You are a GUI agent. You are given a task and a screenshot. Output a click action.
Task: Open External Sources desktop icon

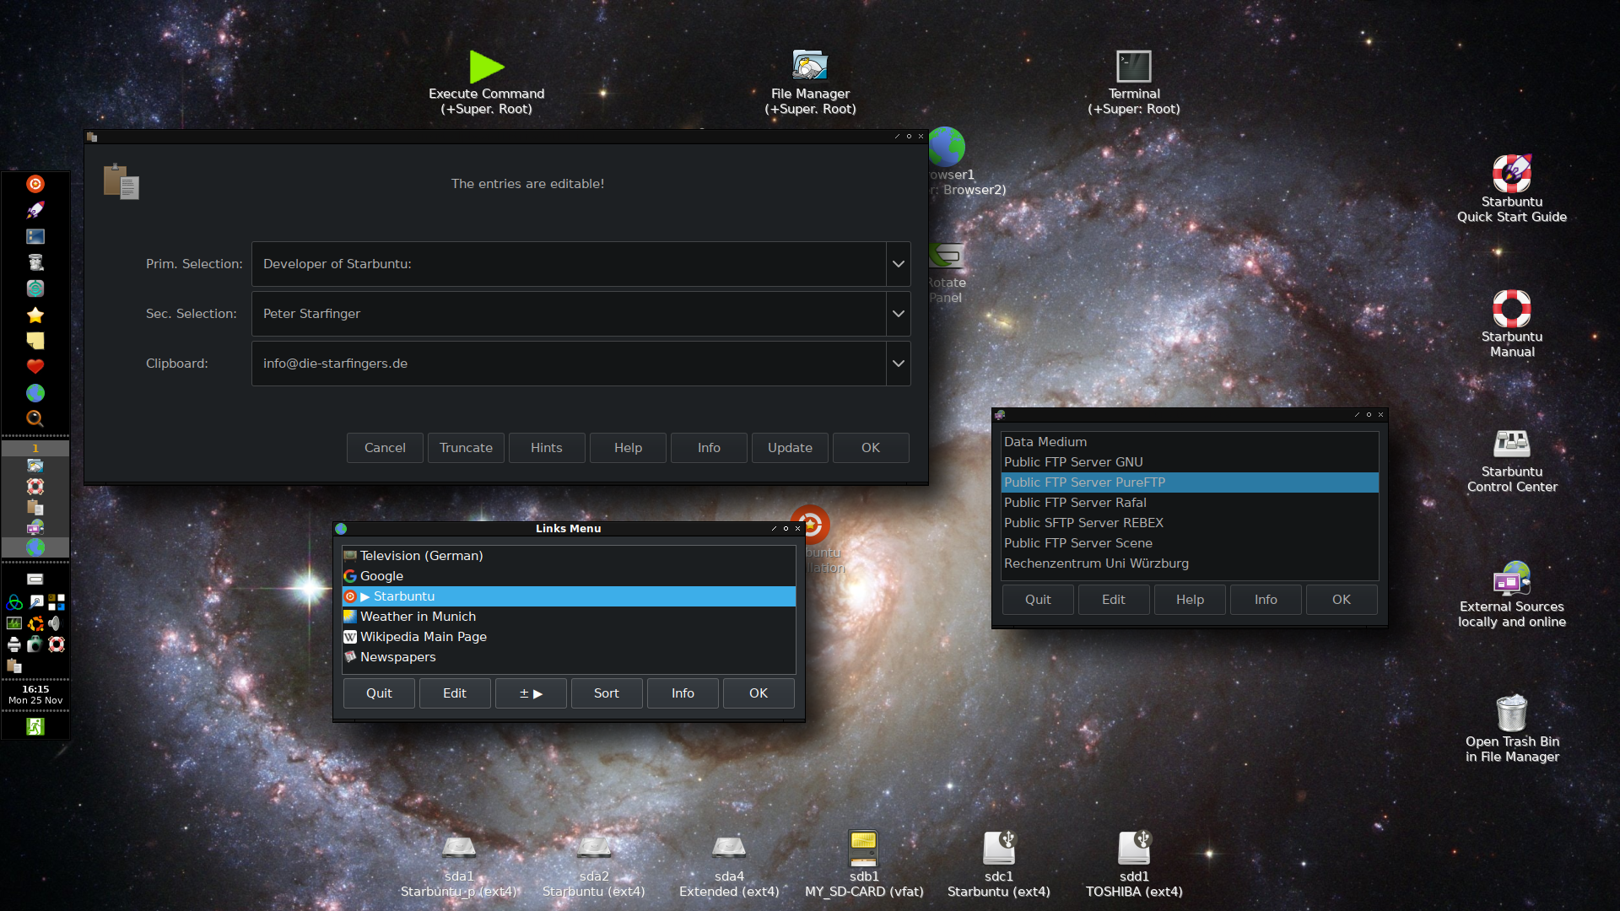(1511, 579)
